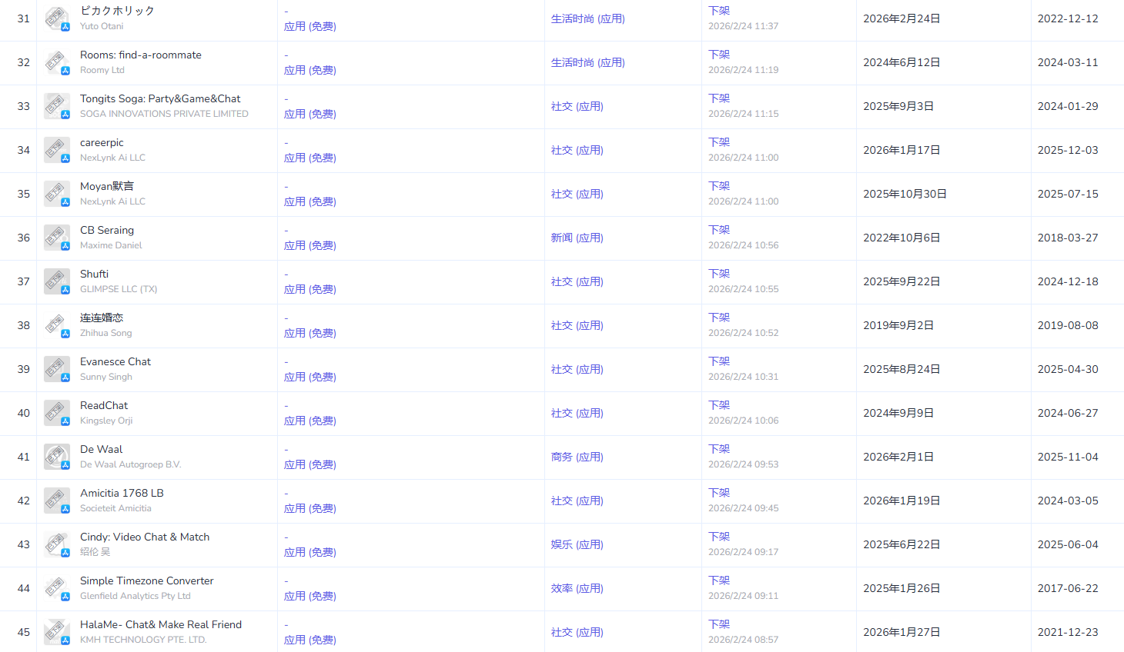
Task: Open the 商务 (应用) category link
Action: 577,457
